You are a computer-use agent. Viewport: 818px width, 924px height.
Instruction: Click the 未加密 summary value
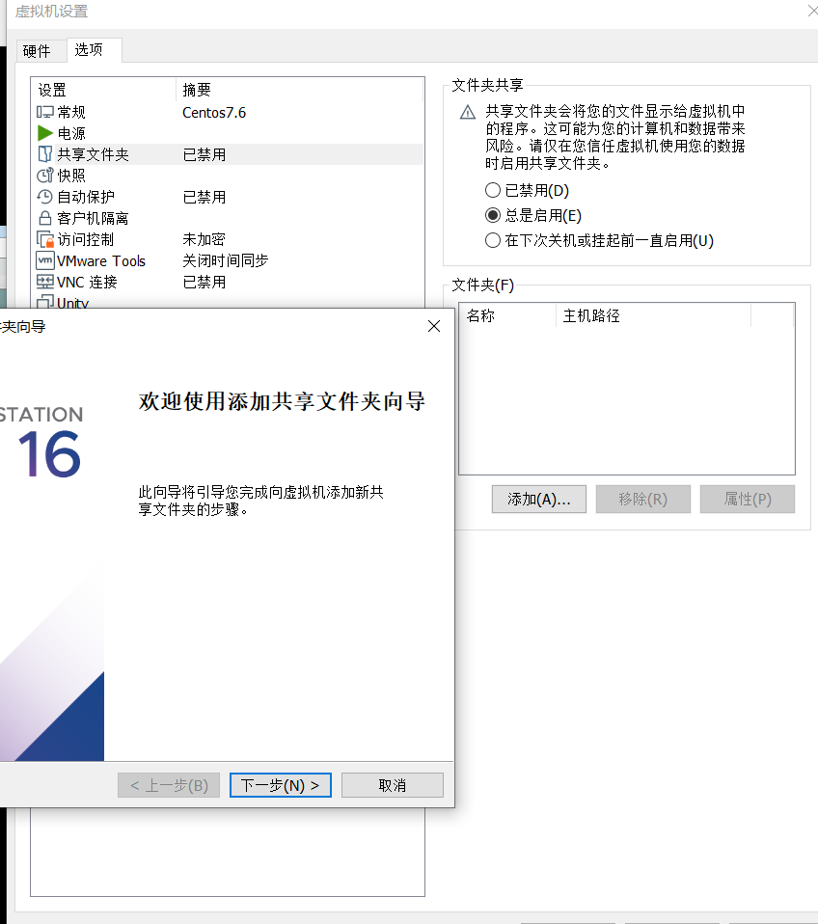204,239
